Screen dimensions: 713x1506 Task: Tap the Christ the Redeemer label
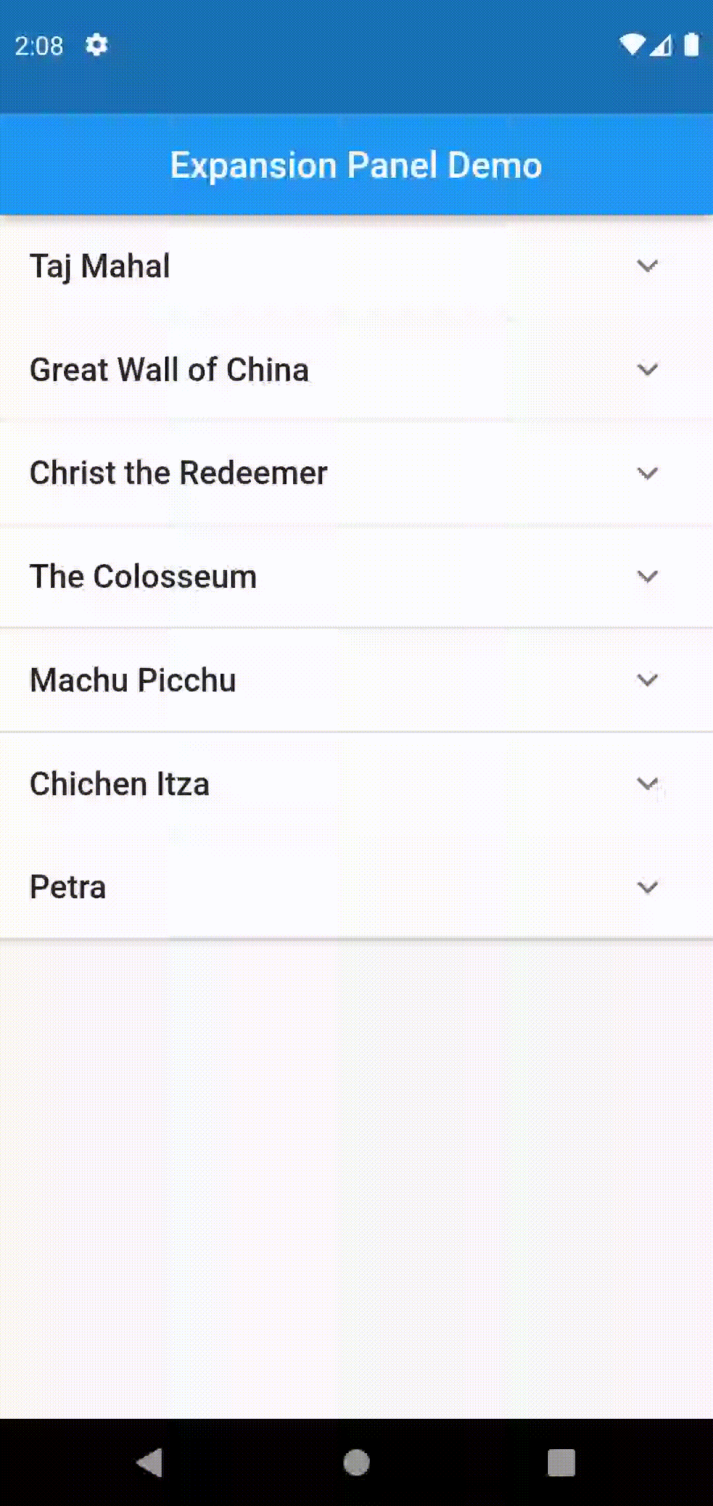[x=179, y=473]
